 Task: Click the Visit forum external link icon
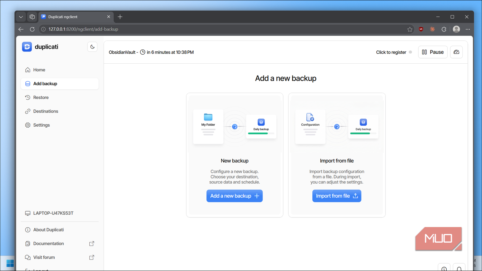(x=92, y=257)
